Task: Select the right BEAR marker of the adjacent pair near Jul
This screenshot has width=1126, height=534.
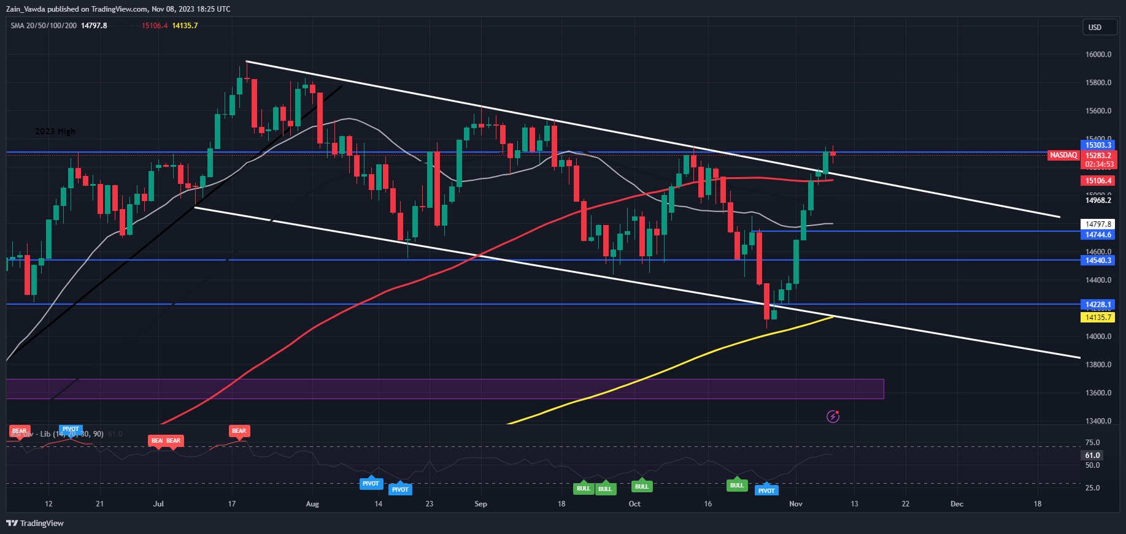Action: coord(174,441)
